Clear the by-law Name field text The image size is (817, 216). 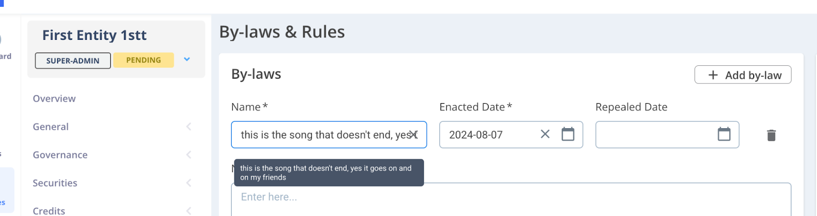pyautogui.click(x=414, y=135)
